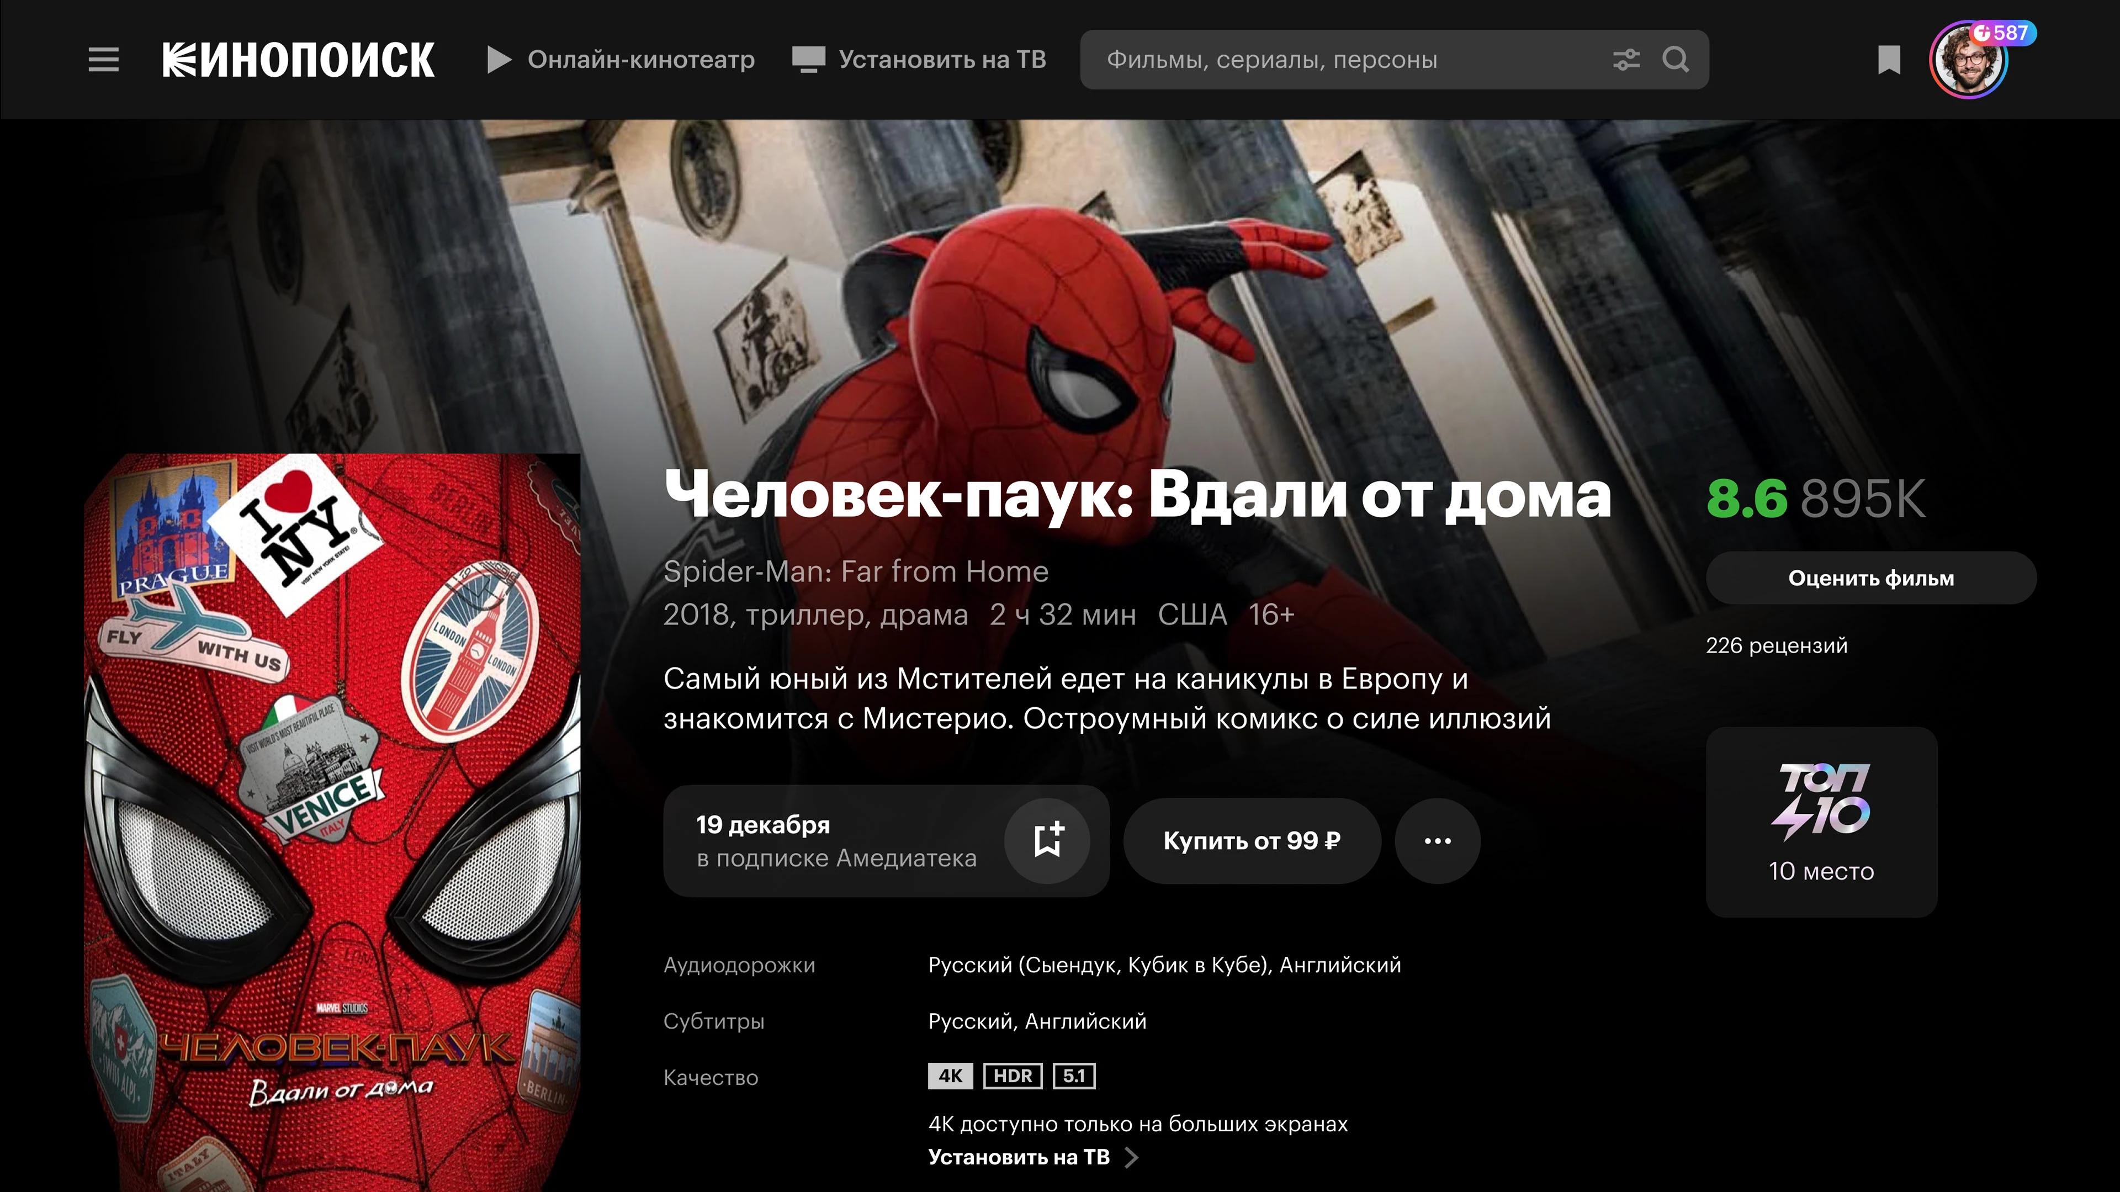
Task: Click the 19 декабря release date
Action: (763, 824)
